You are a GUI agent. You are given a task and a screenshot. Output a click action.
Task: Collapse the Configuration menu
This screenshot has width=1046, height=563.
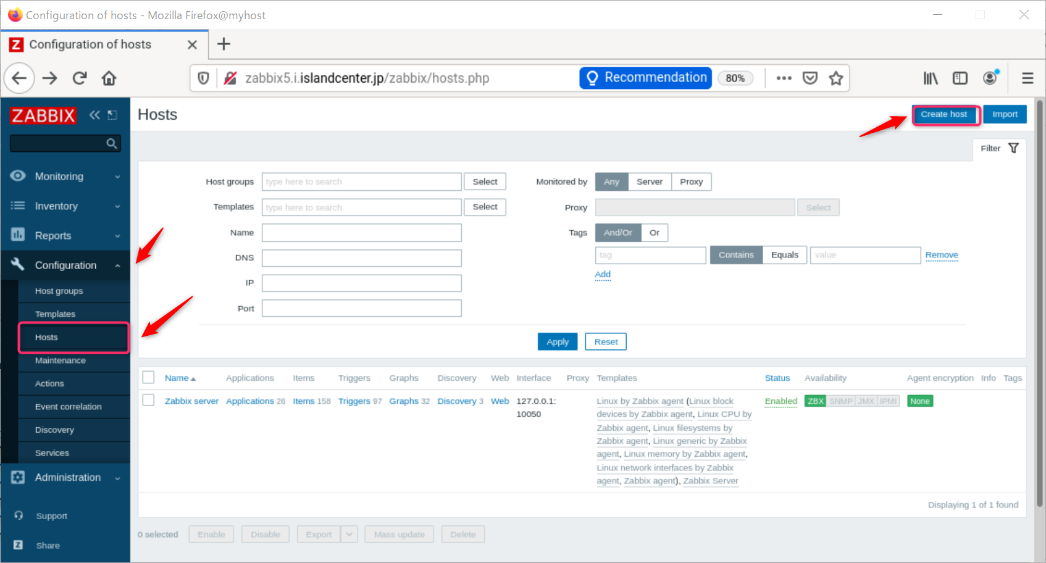(65, 265)
